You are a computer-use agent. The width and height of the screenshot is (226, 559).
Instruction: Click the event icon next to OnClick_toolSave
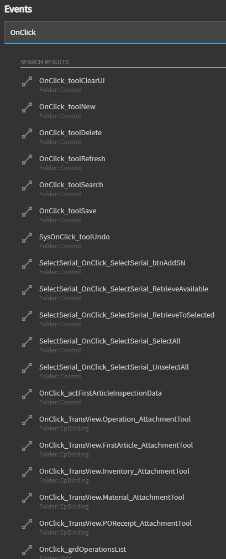[x=27, y=212]
